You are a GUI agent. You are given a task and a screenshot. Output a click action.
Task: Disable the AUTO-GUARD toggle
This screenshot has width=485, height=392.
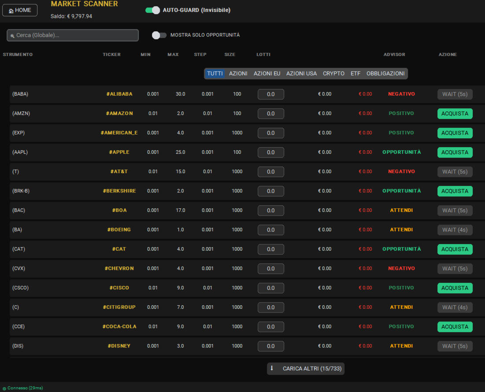coord(152,10)
